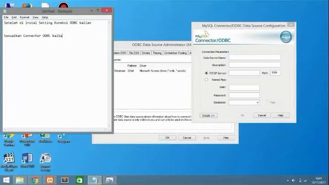329x185 pixels.
Task: Open File Explorer from taskbar
Action: coord(20,180)
